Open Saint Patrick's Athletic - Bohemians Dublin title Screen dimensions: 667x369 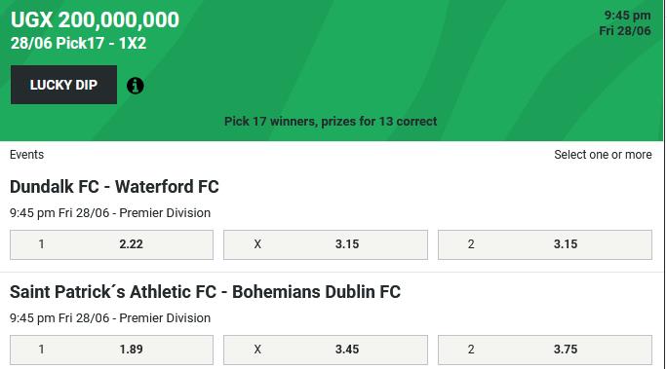tap(205, 292)
